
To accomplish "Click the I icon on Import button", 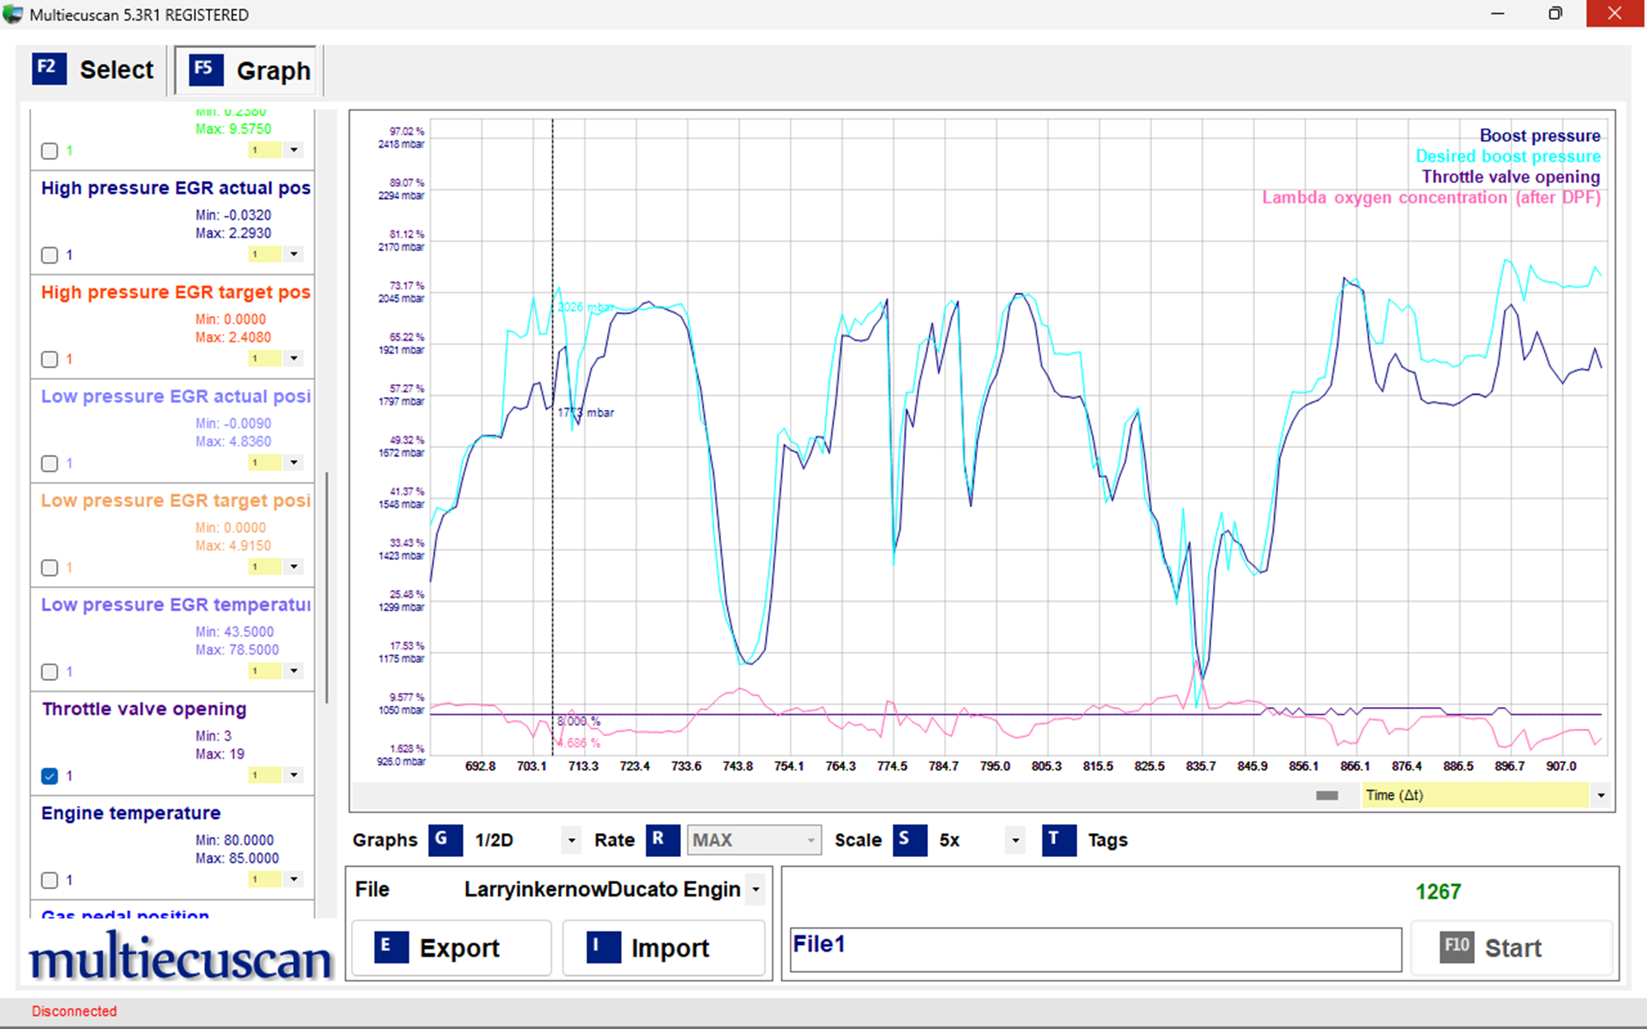I will pyautogui.click(x=603, y=947).
